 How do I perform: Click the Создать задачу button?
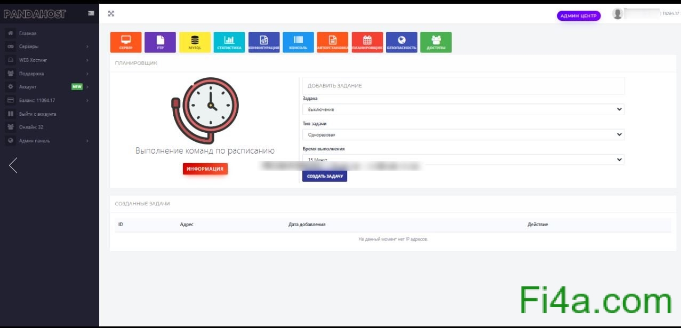(x=324, y=176)
